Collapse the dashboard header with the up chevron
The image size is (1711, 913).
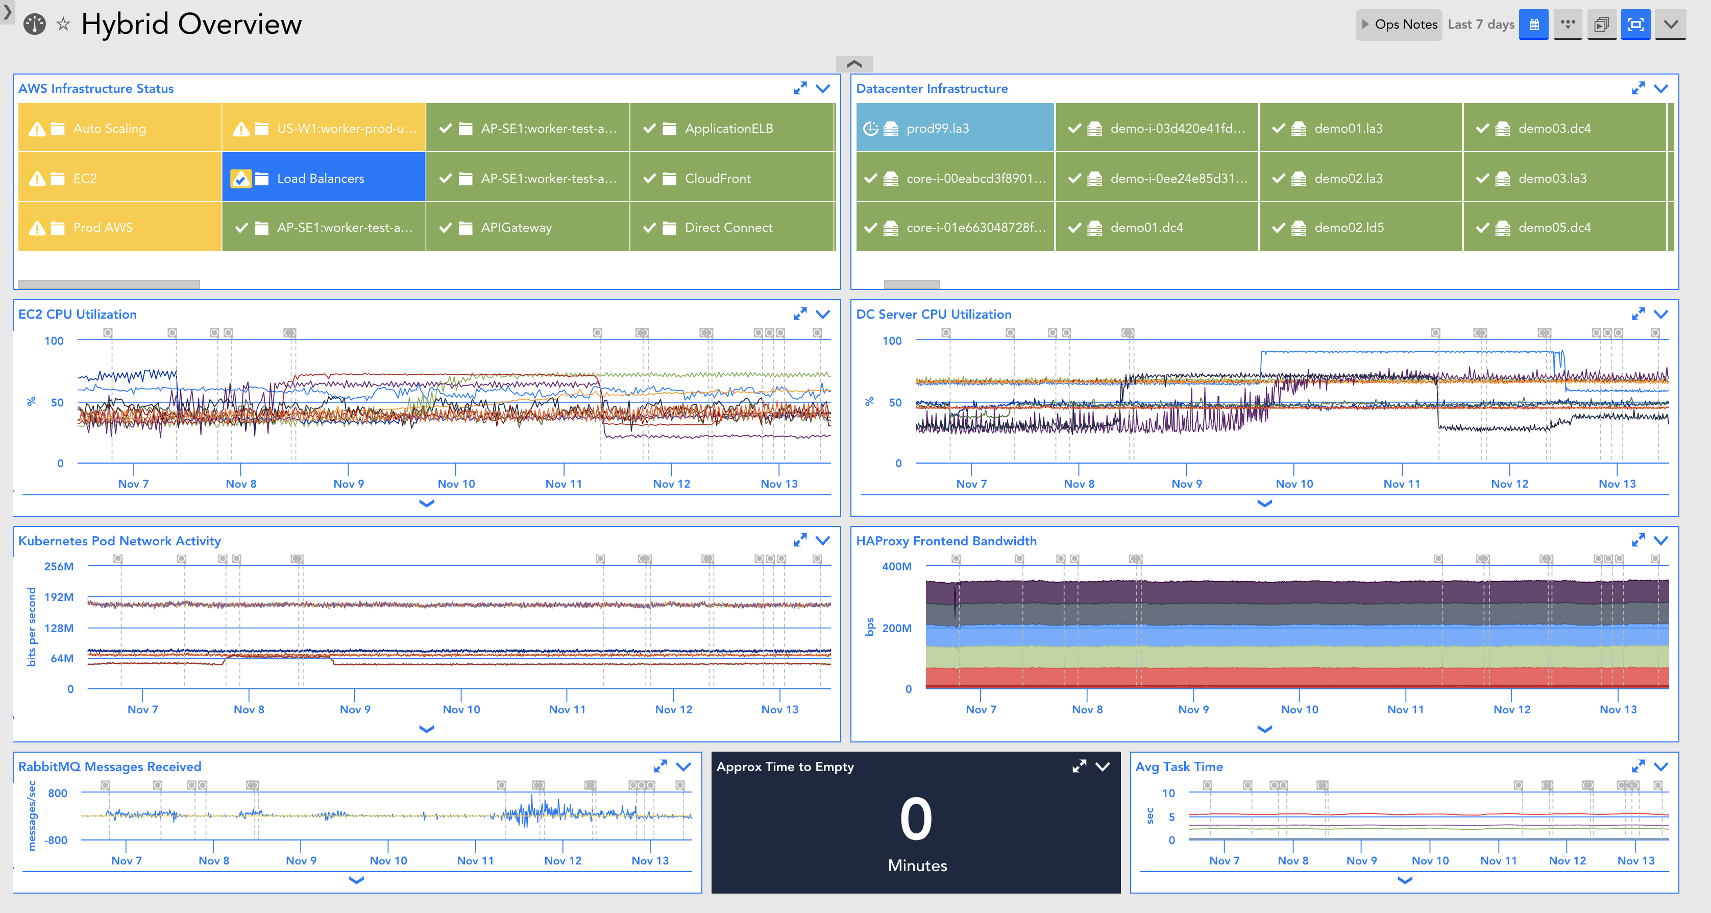pyautogui.click(x=854, y=64)
